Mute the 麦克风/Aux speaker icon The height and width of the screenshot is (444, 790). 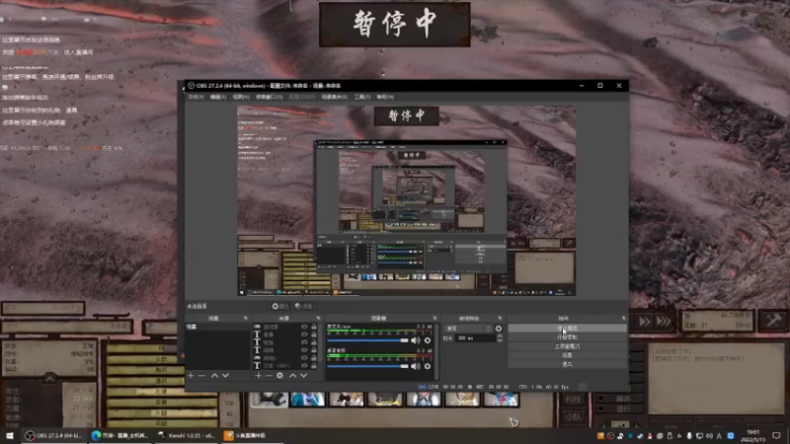415,340
